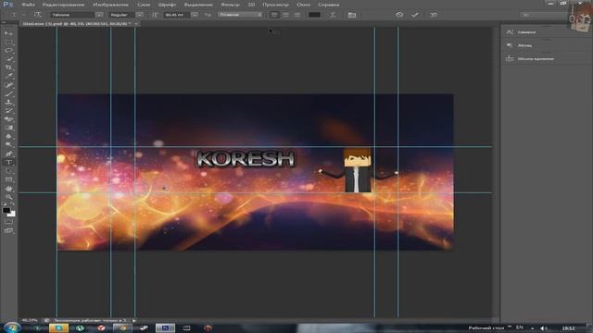The width and height of the screenshot is (593, 333).
Task: Open the Фильтр menu
Action: coord(230,5)
